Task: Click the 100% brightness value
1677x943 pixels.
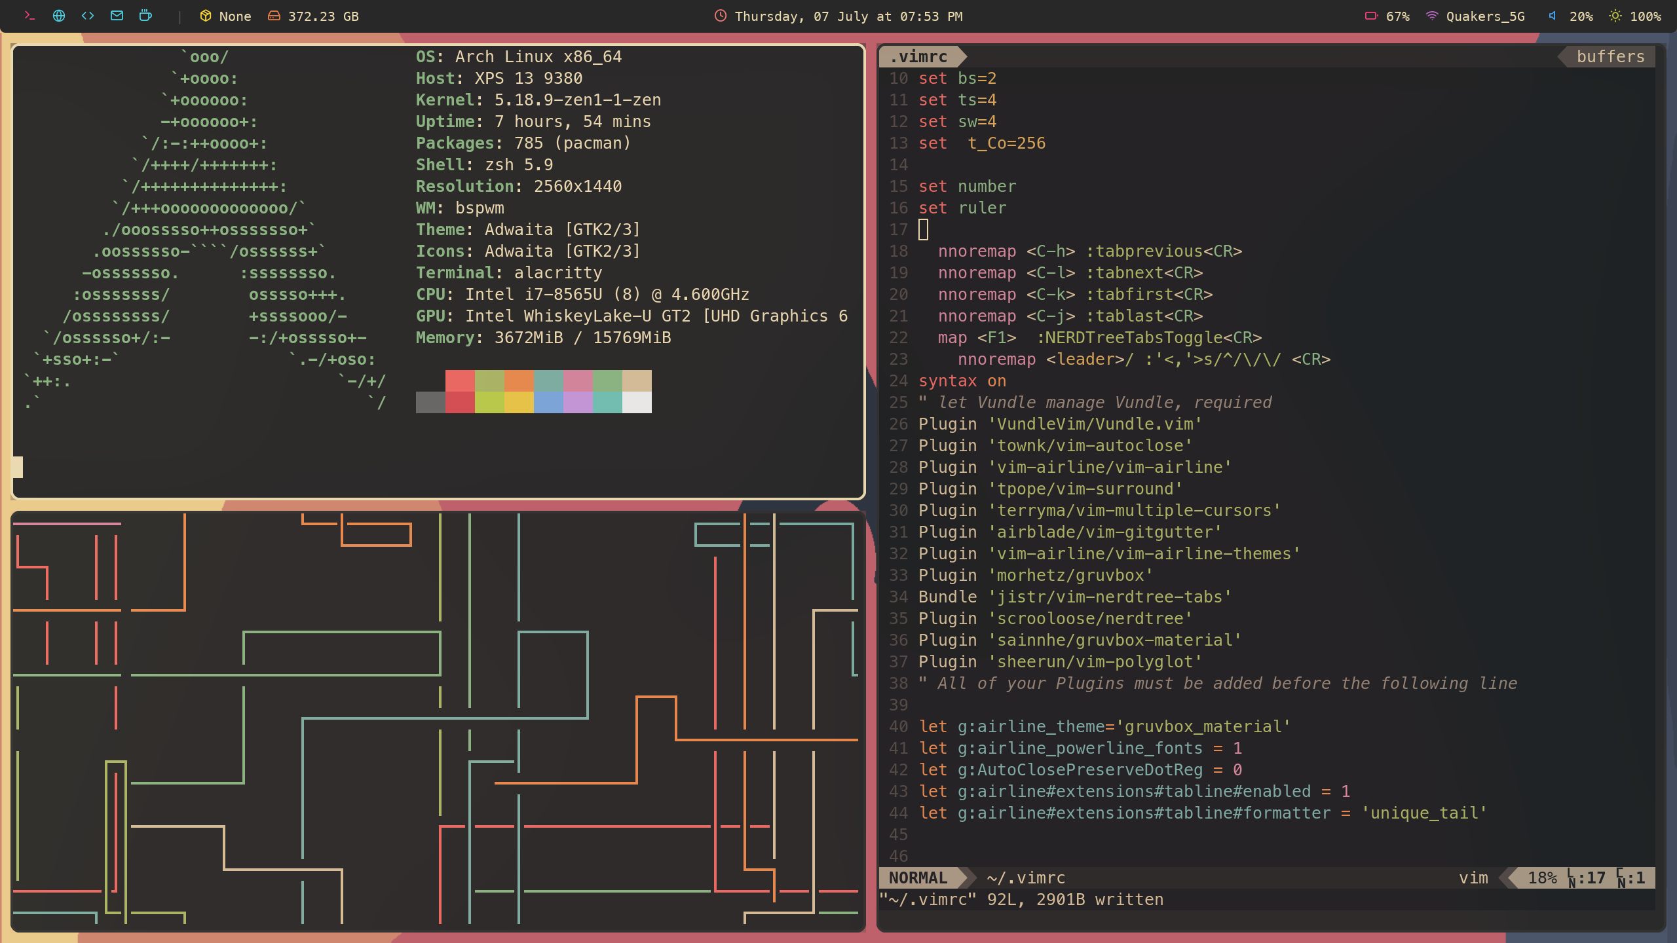Action: pos(1645,16)
